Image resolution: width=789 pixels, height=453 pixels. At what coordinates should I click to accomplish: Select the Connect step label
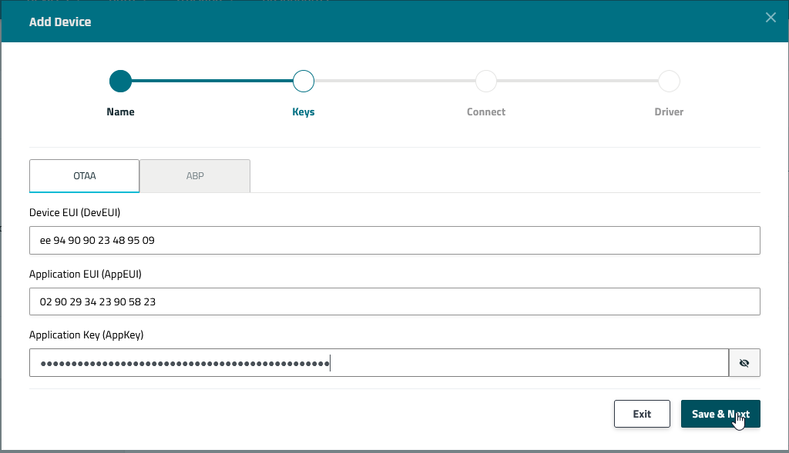[x=486, y=112]
